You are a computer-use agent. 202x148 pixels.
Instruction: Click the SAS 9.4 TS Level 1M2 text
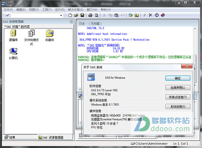104,90
